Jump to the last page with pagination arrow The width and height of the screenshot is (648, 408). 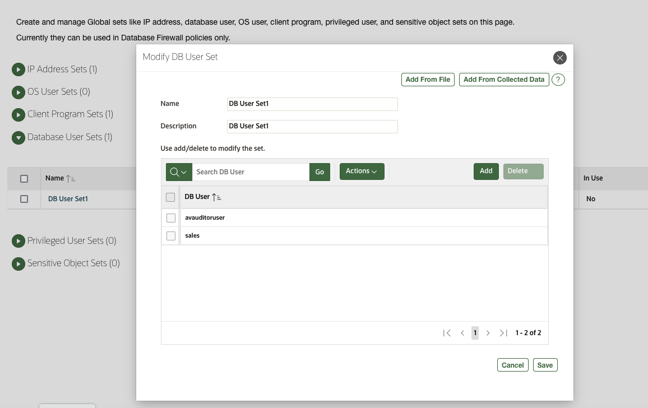point(502,332)
